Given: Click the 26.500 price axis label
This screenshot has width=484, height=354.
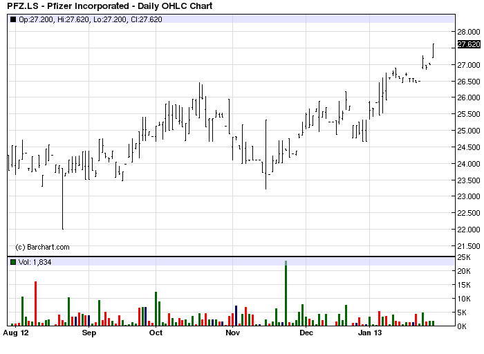Looking at the screenshot, I should point(469,82).
